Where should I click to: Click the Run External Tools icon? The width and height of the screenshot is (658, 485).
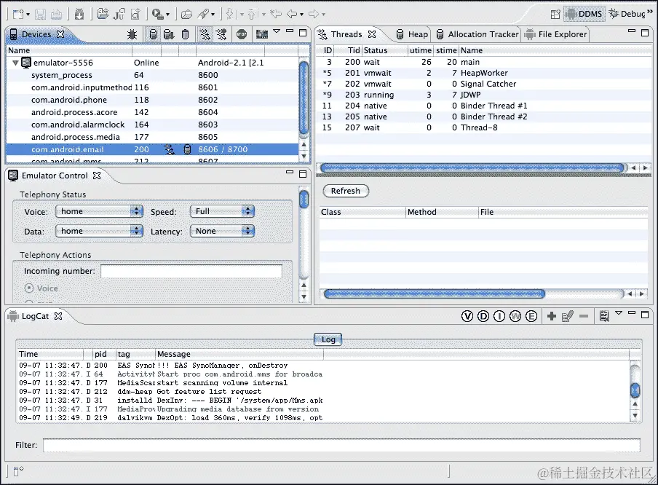tap(158, 15)
